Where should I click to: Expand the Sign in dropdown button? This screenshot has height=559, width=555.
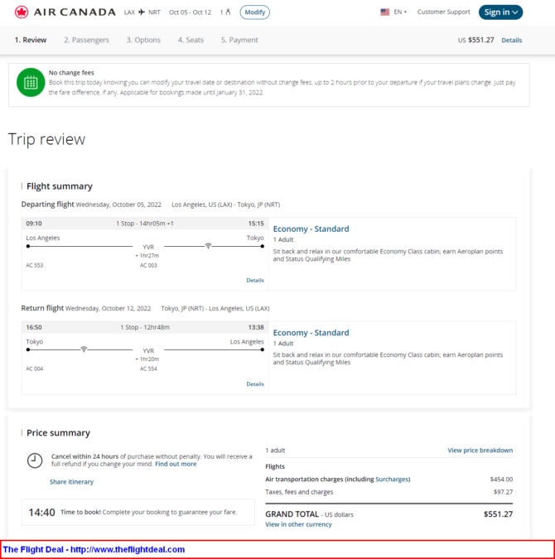[500, 12]
